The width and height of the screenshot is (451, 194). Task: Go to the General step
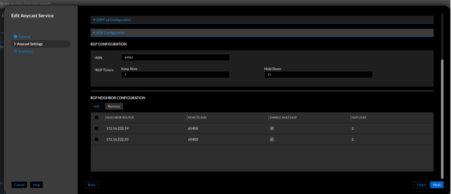(x=24, y=37)
